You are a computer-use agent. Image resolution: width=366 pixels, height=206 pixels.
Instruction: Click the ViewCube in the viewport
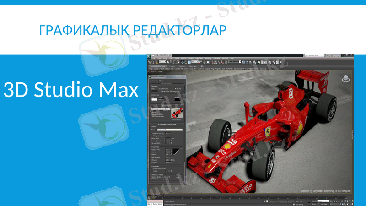[x=346, y=79]
